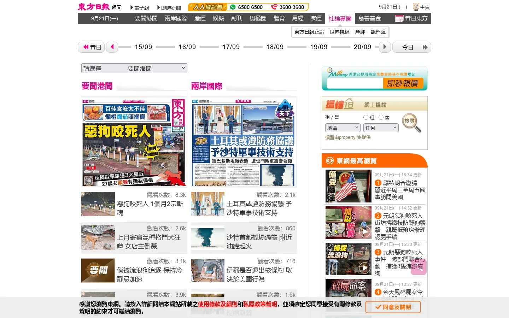Open article 倘被流浪狗追逐 保持冷靜
This screenshot has height=318, width=509.
(150, 275)
